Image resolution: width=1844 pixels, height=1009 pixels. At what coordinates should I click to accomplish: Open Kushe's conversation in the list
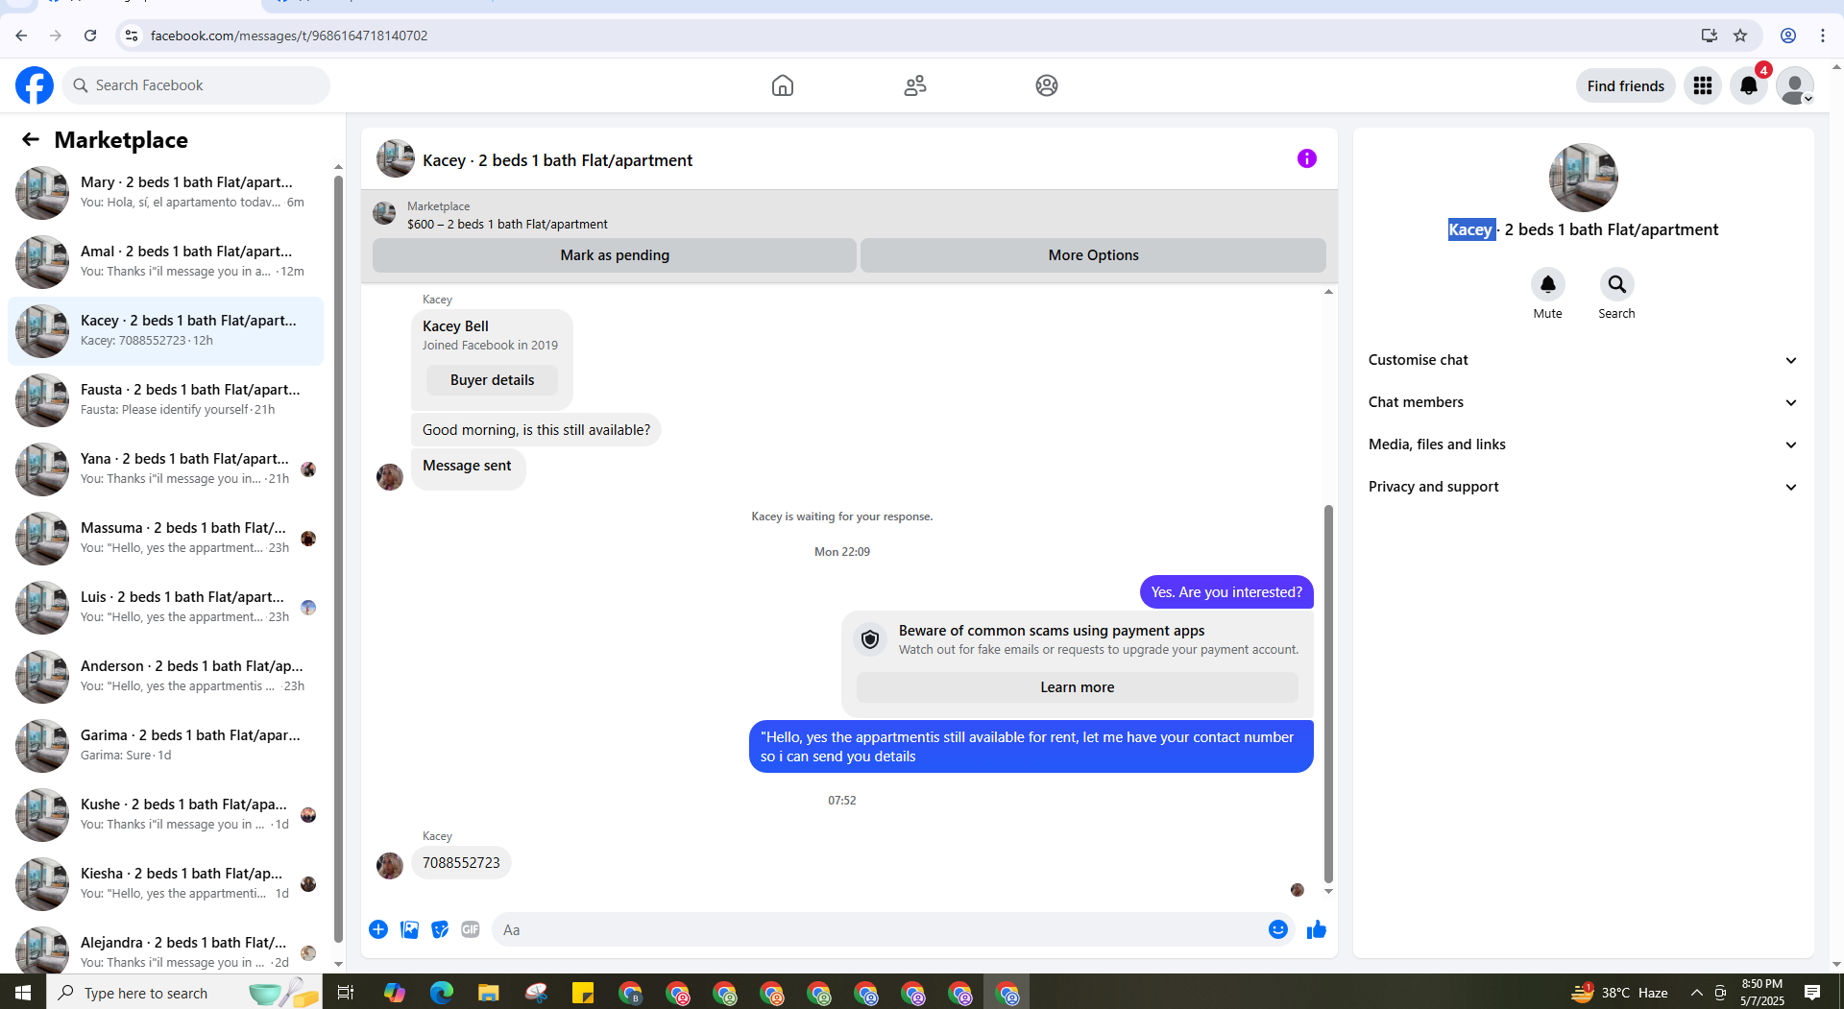pos(165,814)
